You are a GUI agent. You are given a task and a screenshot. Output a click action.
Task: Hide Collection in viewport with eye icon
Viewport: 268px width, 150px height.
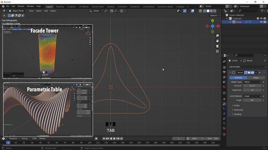[x=261, y=18]
